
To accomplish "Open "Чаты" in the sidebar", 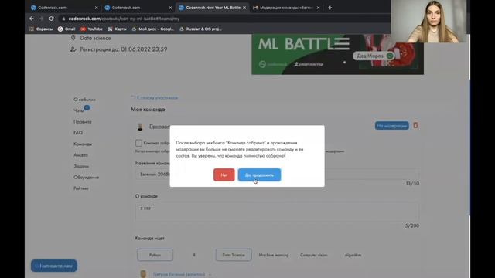I will tap(79, 110).
